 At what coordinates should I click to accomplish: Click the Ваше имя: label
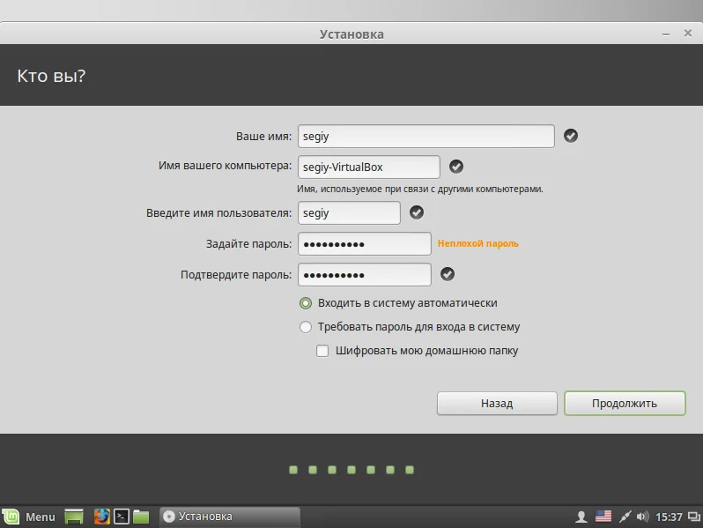[263, 137]
